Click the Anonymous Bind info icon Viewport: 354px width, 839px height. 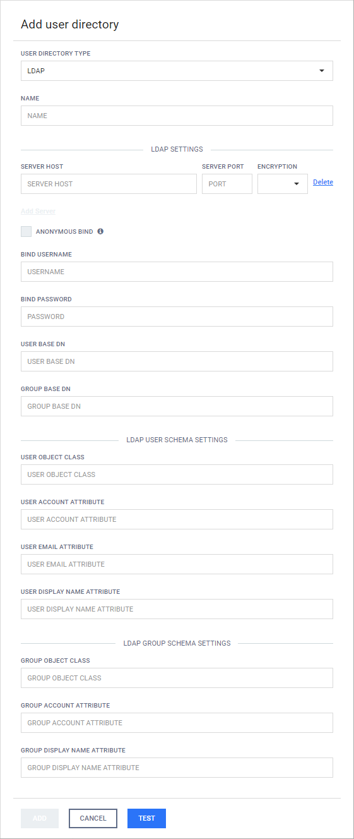coord(100,232)
